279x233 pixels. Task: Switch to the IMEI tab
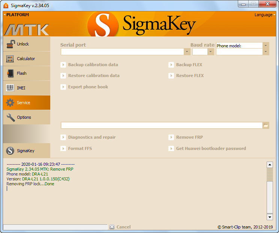point(27,88)
